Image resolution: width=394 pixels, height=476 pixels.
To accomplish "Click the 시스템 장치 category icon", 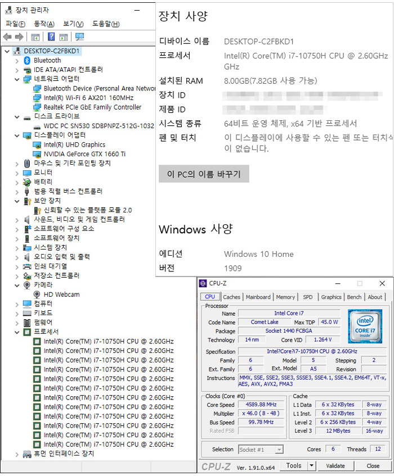I will click(27, 248).
